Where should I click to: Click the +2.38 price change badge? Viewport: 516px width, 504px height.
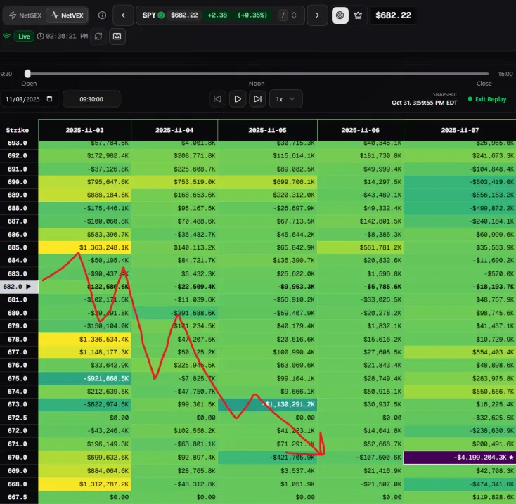(x=217, y=15)
